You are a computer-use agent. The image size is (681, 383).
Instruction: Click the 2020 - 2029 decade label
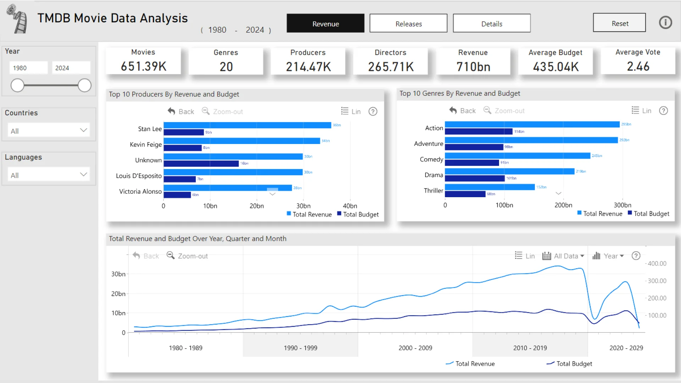coord(626,348)
